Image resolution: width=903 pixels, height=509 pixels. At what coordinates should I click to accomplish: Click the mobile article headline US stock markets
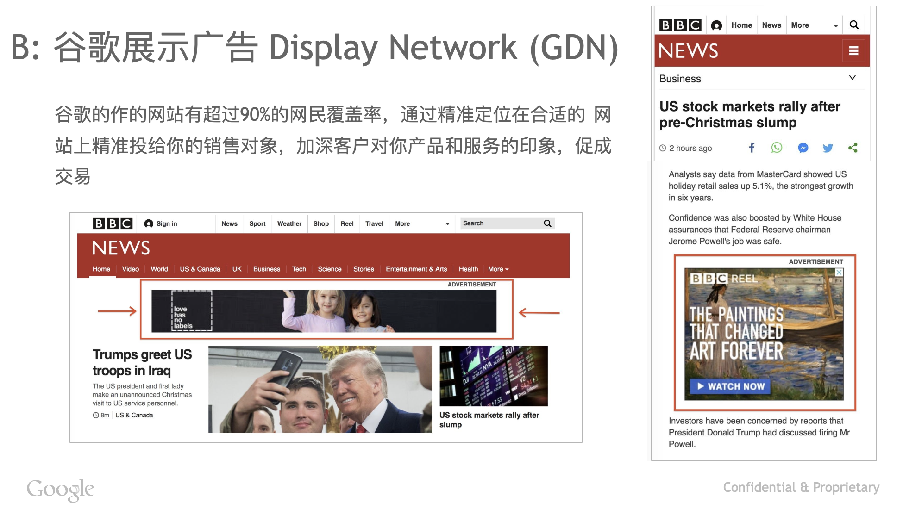point(749,114)
